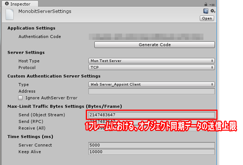Click the MonobitServerSettings title text
This screenshot has width=243, height=165.
pyautogui.click(x=45, y=11)
